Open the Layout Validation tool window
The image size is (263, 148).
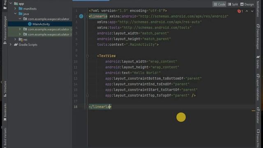coord(258,87)
